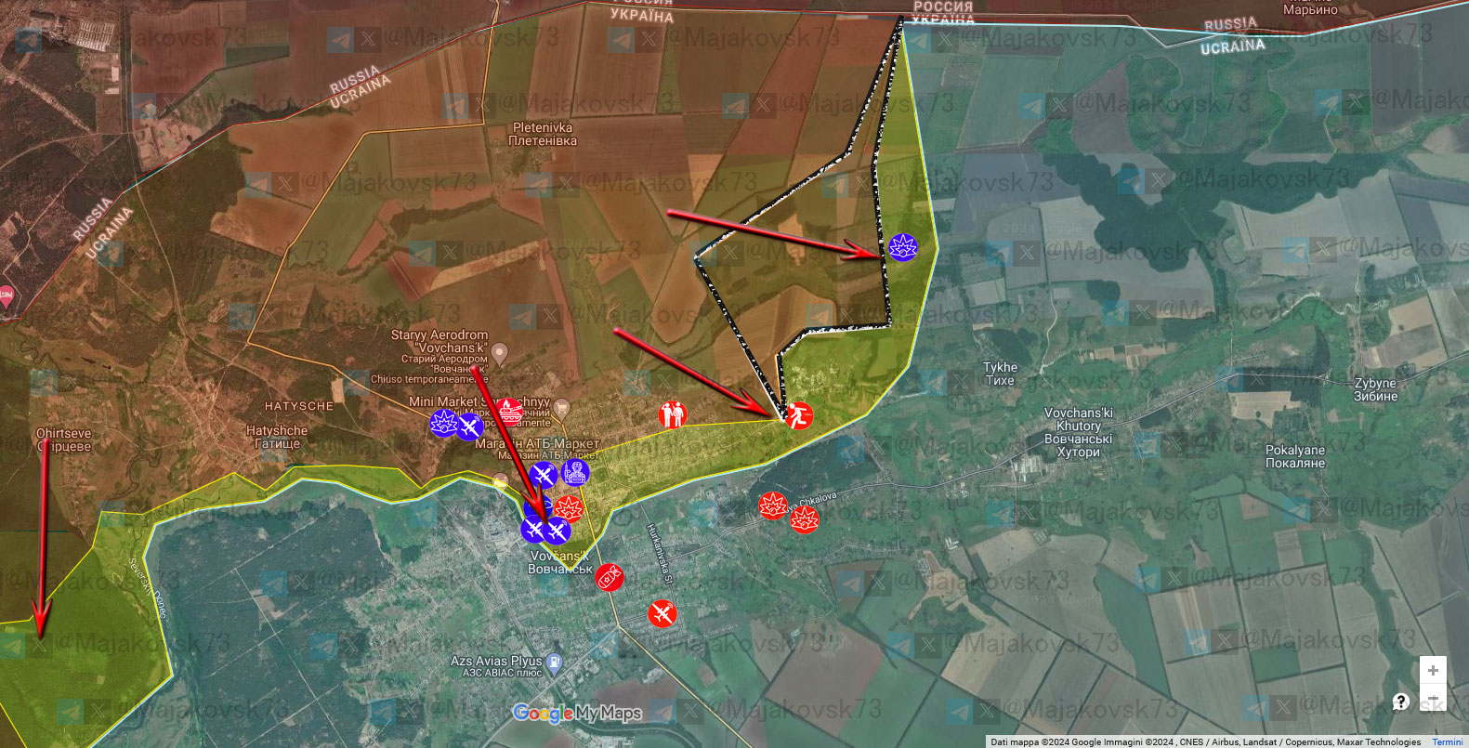Click the Google My Maps logo
The width and height of the screenshot is (1469, 748).
577,714
